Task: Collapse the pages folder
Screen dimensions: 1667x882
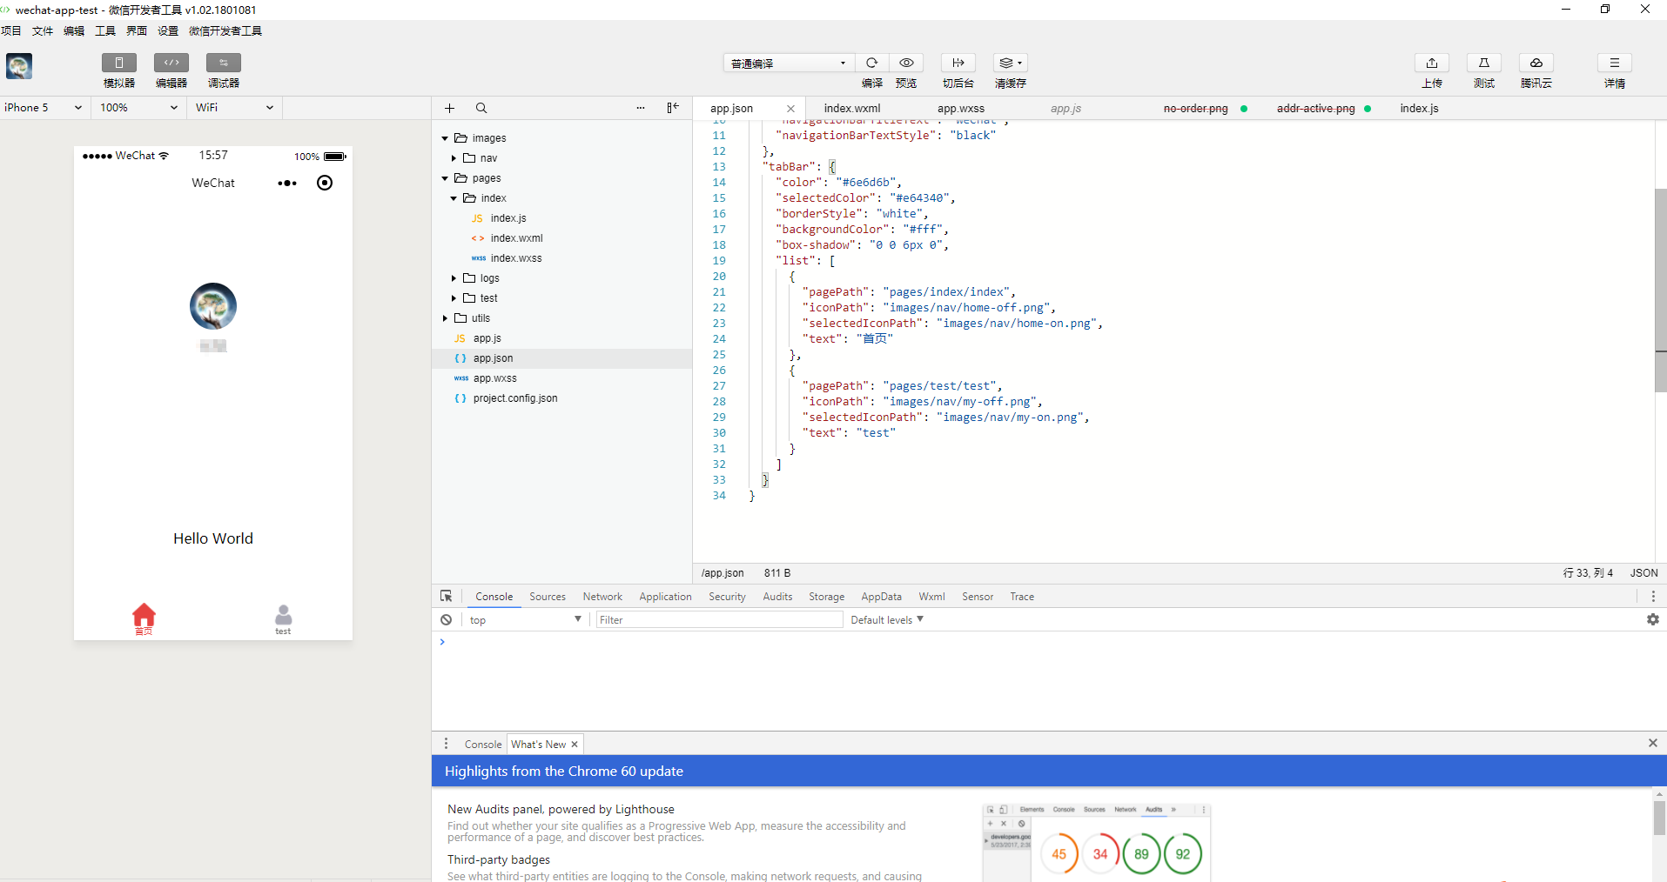Action: coord(445,178)
